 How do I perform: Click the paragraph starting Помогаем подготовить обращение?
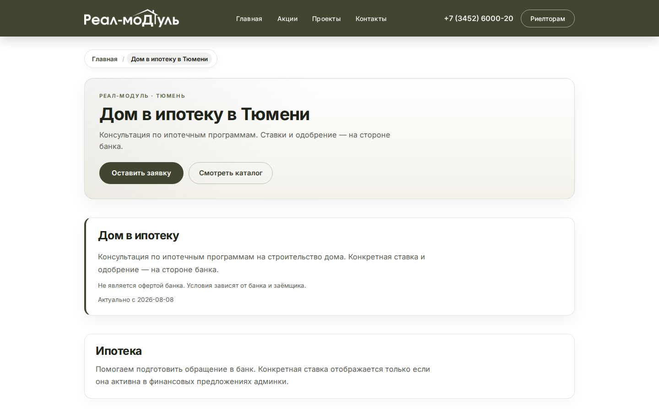(263, 375)
